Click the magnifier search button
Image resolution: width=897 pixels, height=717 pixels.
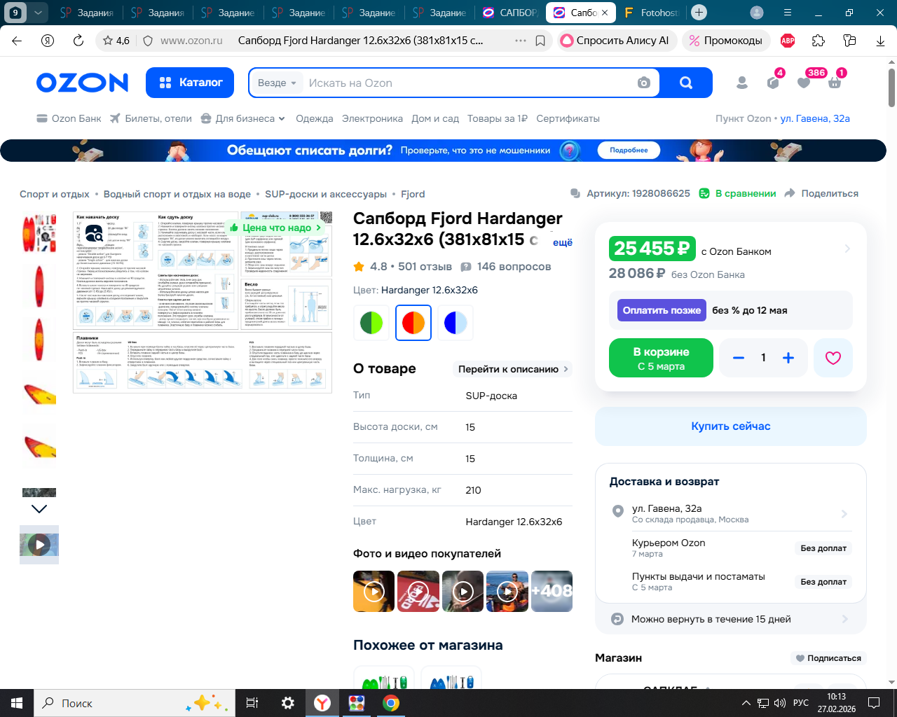[x=686, y=83]
